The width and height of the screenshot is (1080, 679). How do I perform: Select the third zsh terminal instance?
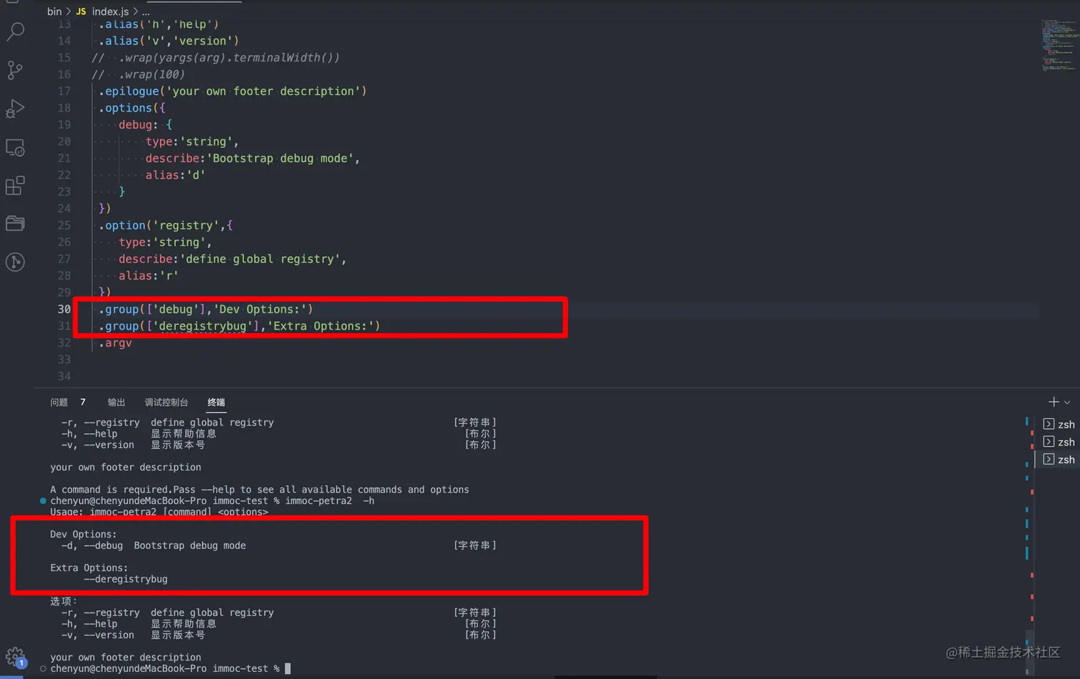[x=1059, y=460]
